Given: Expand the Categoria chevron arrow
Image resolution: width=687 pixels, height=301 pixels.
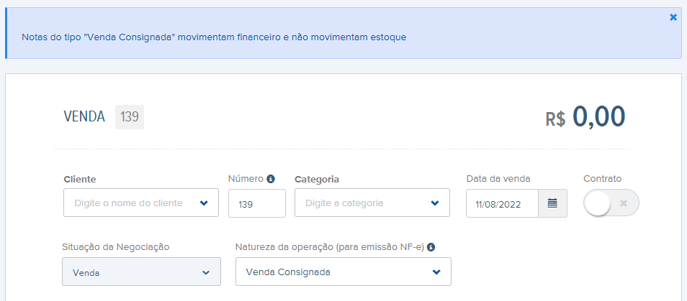Looking at the screenshot, I should coord(435,203).
